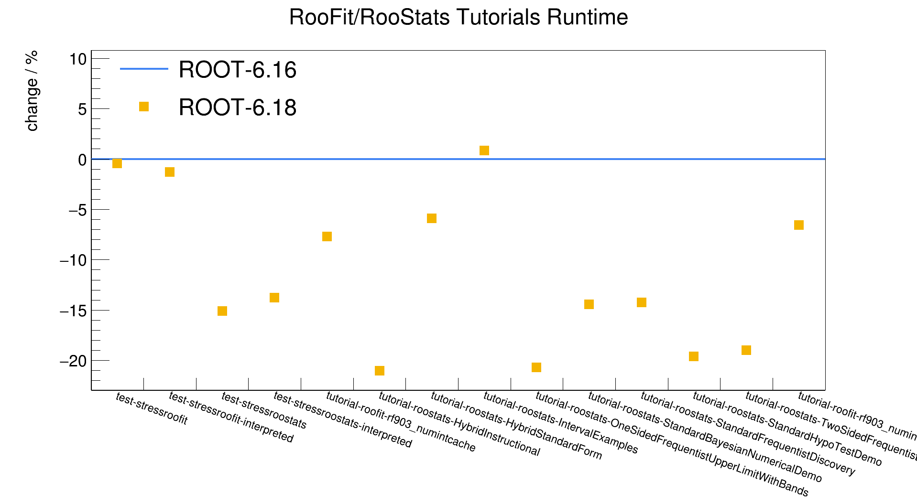Click the ROOT-6.18 legend label

click(238, 107)
